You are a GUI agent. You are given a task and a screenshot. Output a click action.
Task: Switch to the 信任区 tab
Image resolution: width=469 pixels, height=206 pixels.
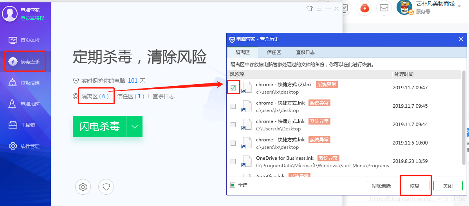274,52
